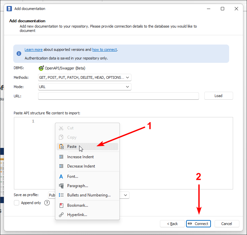This screenshot has width=247, height=235.
Task: Click the Paragraph pilcrow icon
Action: tap(61, 186)
